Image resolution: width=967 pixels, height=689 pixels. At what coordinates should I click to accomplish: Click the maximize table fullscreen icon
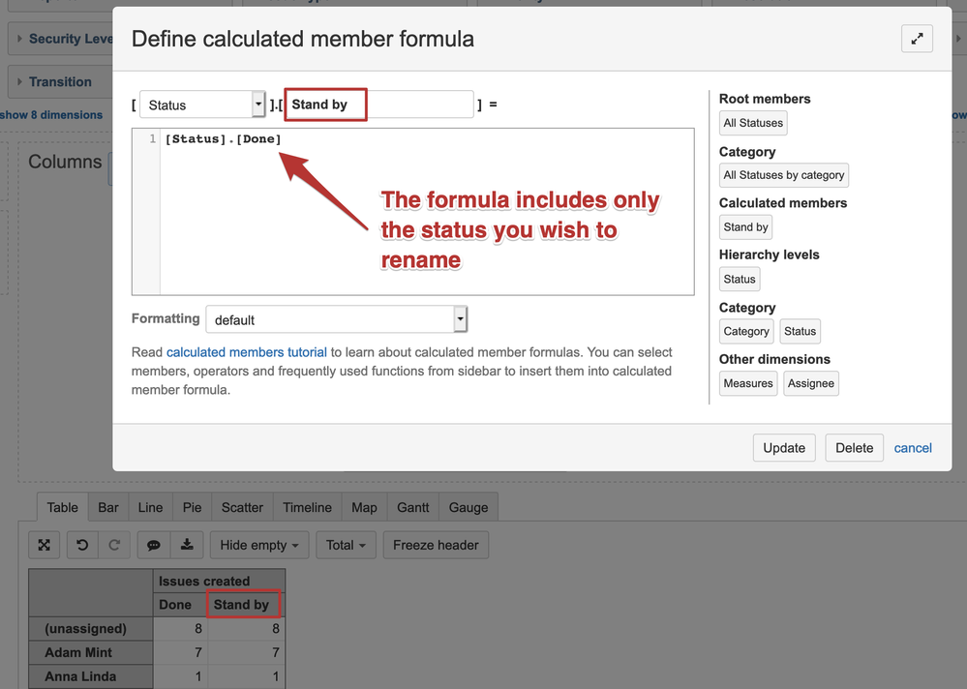(x=45, y=545)
